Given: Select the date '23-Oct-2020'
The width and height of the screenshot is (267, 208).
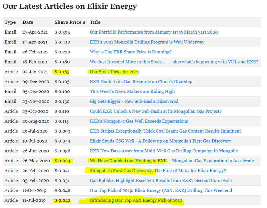Looking at the screenshot, I should [35, 111].
